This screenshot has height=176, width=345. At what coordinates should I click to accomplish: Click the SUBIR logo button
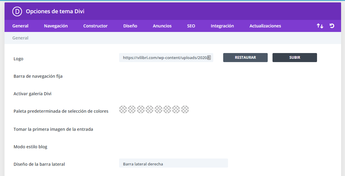(x=294, y=58)
